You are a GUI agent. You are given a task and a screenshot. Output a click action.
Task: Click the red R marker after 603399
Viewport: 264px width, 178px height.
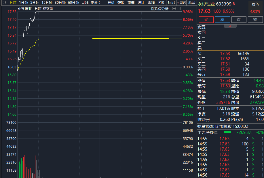[234, 3]
